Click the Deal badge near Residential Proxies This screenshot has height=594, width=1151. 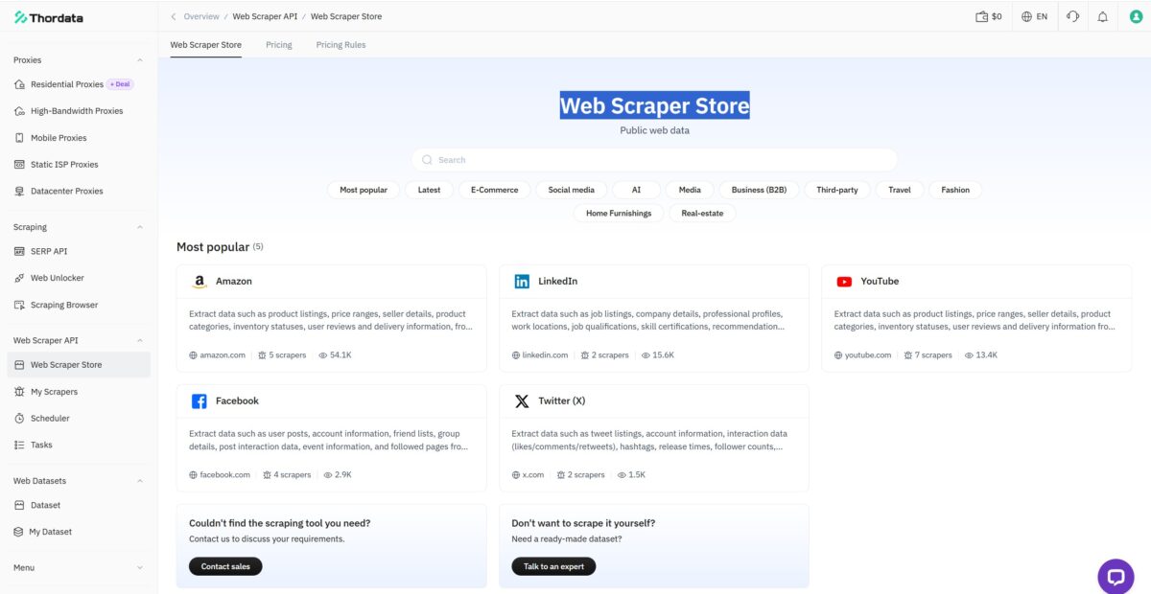[120, 84]
